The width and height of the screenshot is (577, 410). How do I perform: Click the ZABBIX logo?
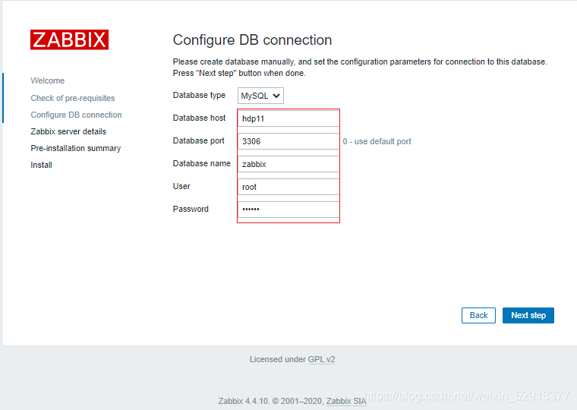(69, 39)
